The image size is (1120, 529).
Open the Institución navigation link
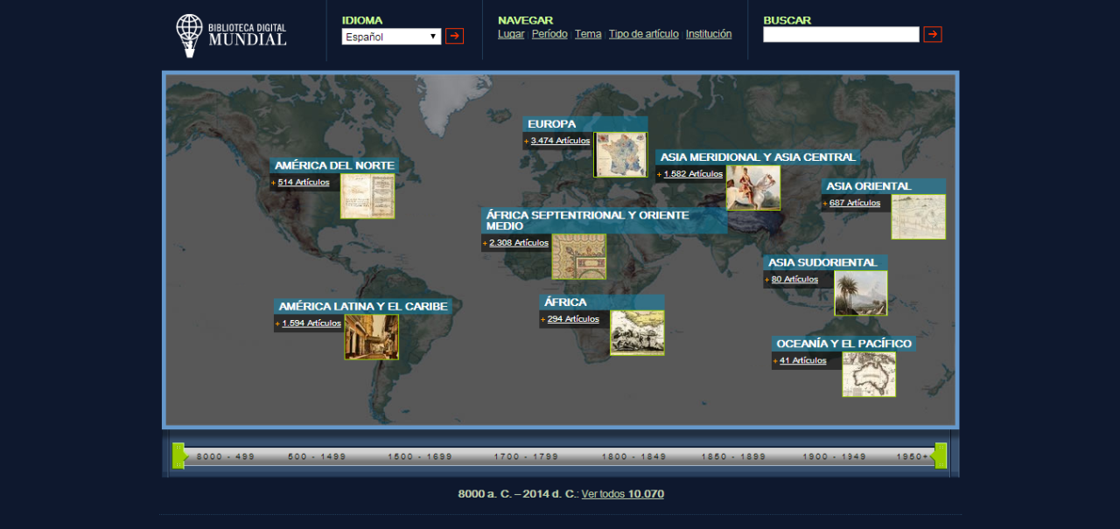coord(709,34)
